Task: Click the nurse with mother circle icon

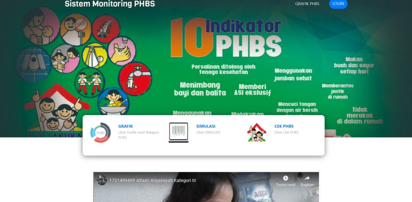Action: click(x=66, y=59)
